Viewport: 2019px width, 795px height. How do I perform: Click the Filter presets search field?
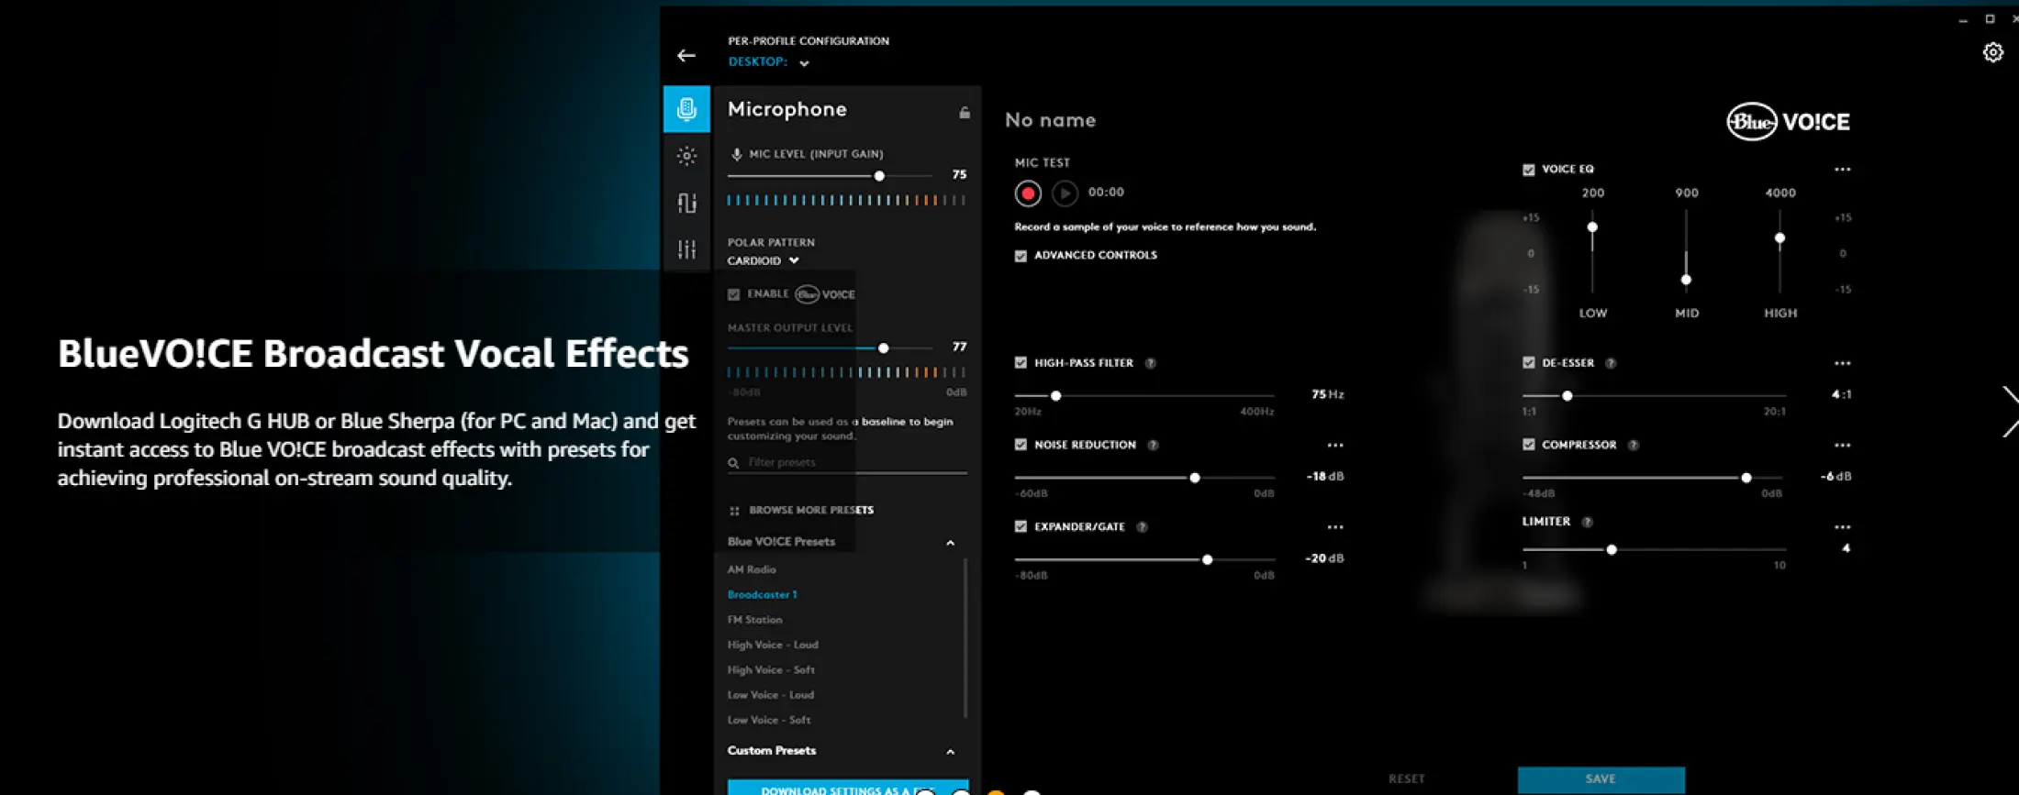[847, 463]
